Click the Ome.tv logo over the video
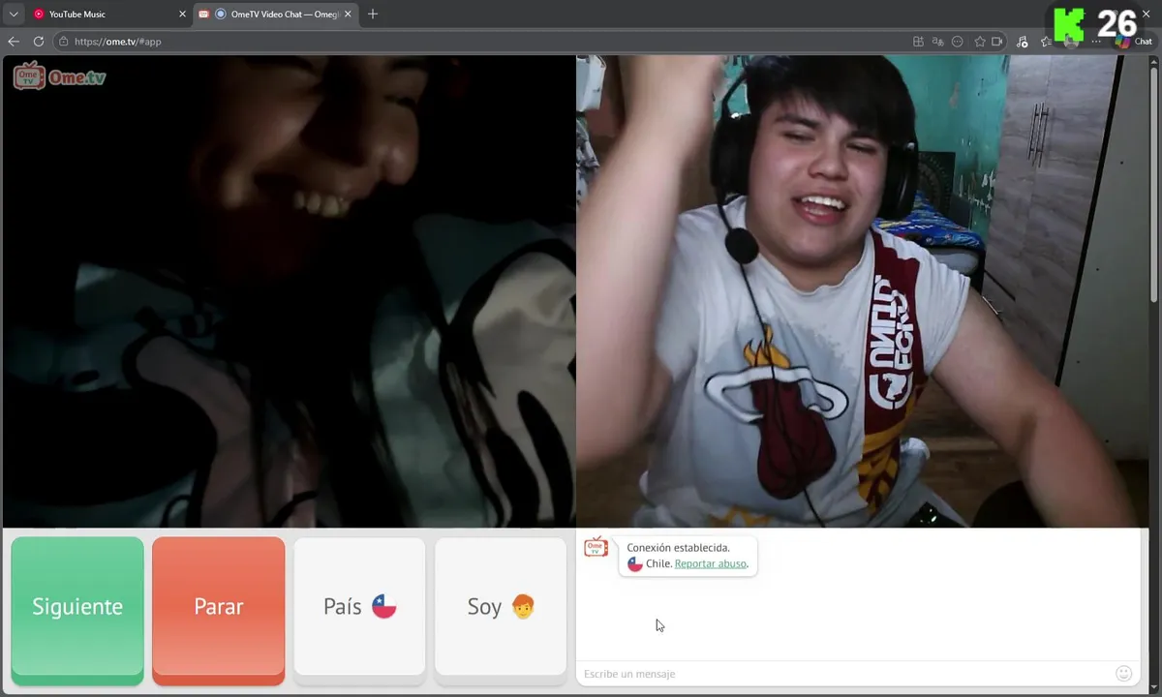The width and height of the screenshot is (1162, 697). pyautogui.click(x=59, y=76)
